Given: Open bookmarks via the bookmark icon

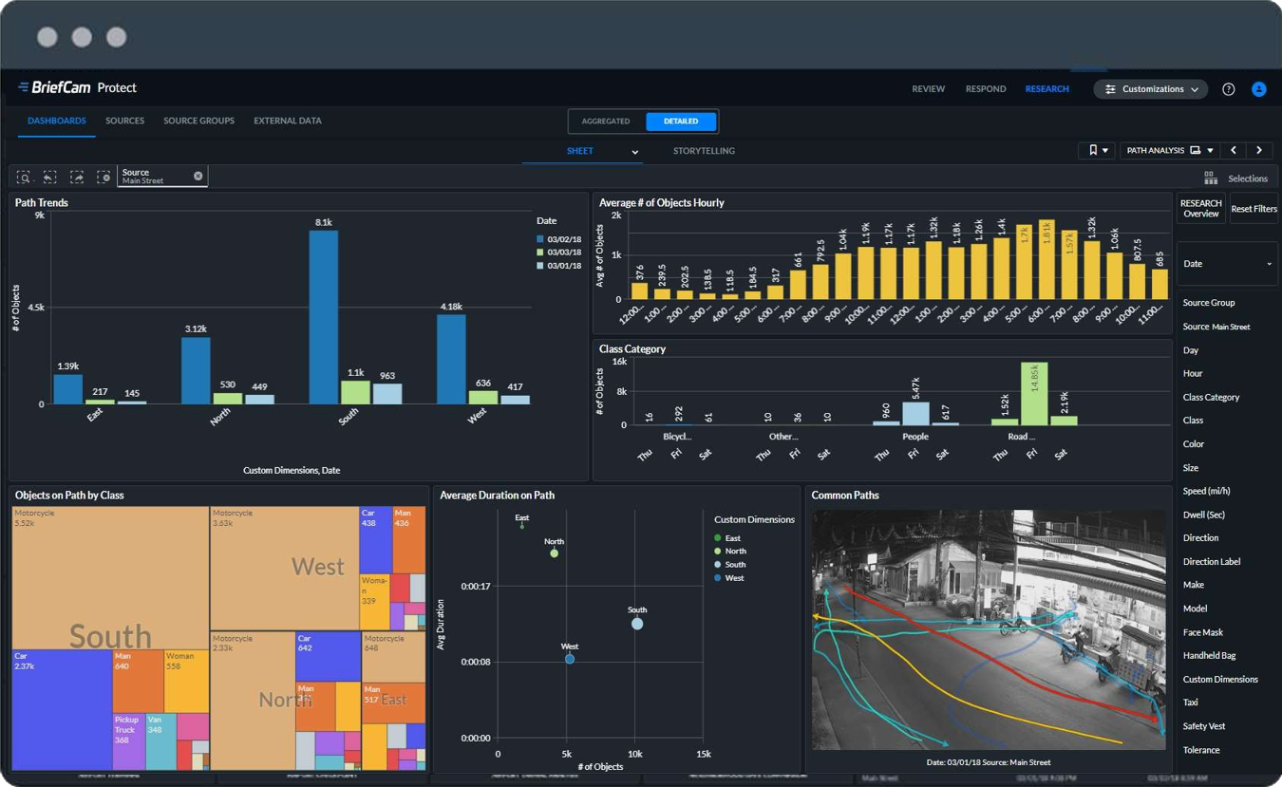Looking at the screenshot, I should click(x=1094, y=150).
